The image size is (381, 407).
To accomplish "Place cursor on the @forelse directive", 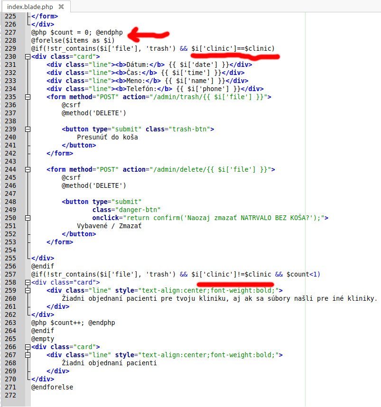I will click(45, 40).
